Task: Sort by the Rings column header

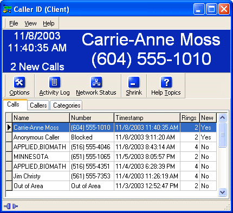Action: click(190, 118)
